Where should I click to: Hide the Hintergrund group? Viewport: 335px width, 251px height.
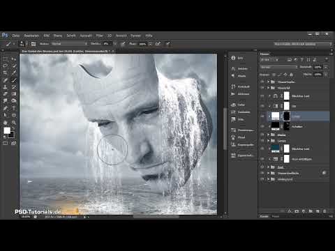[262, 179]
